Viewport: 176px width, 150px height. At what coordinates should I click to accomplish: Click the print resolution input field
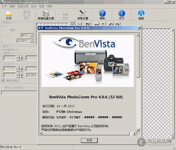pos(10,75)
